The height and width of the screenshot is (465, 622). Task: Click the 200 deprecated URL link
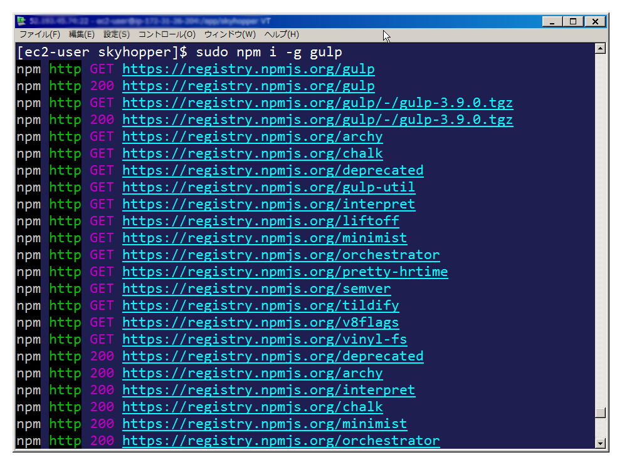pyautogui.click(x=273, y=356)
